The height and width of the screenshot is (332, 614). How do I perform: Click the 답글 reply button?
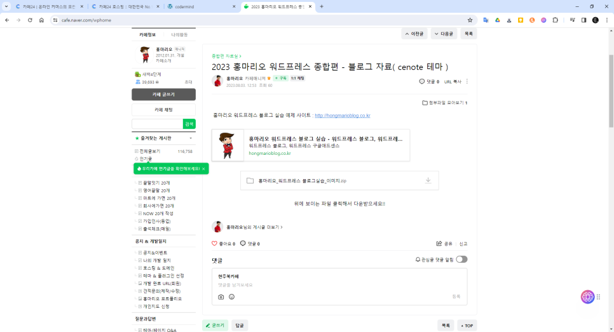(239, 326)
